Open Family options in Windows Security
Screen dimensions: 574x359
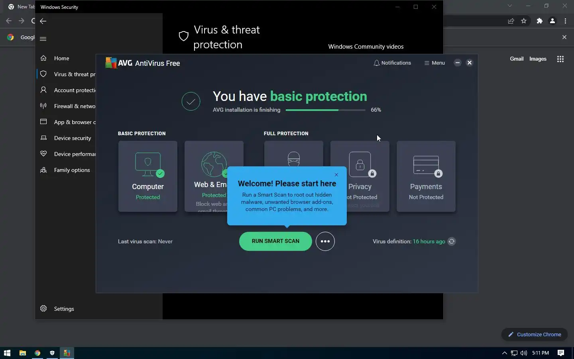tap(66, 170)
